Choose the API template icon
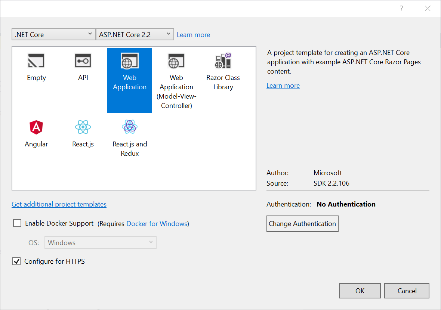This screenshot has height=310, width=441. click(83, 61)
